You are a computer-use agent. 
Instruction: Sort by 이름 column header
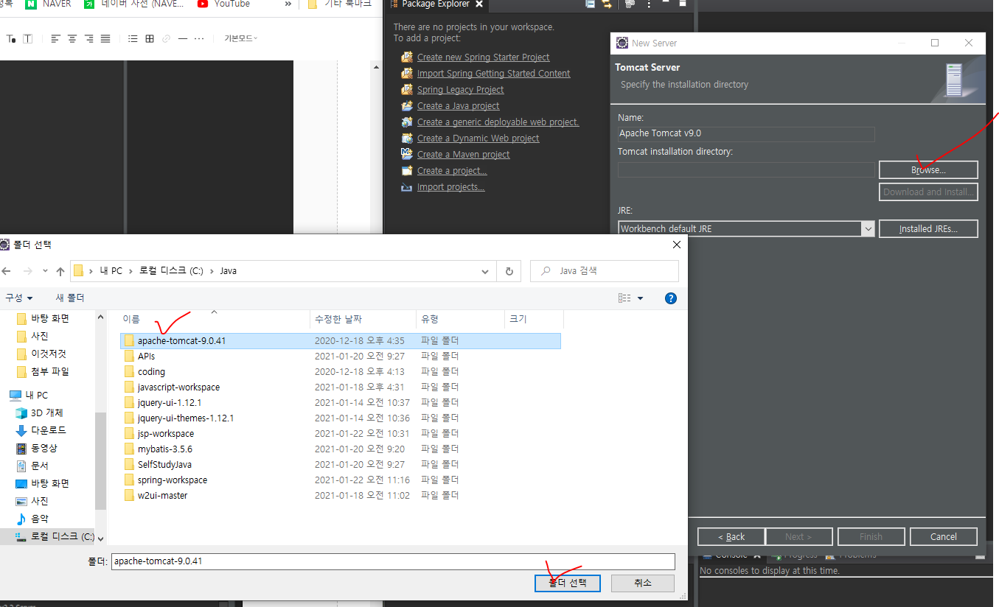[x=215, y=319]
